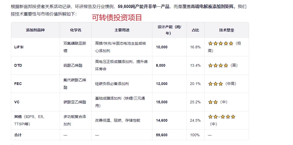
Task: Click the 主要用途 column header
Action: pos(122,30)
